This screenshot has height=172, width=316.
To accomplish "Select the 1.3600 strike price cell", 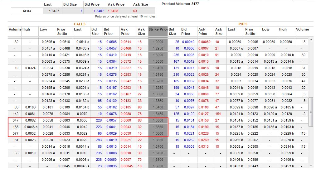I will tap(158, 133).
